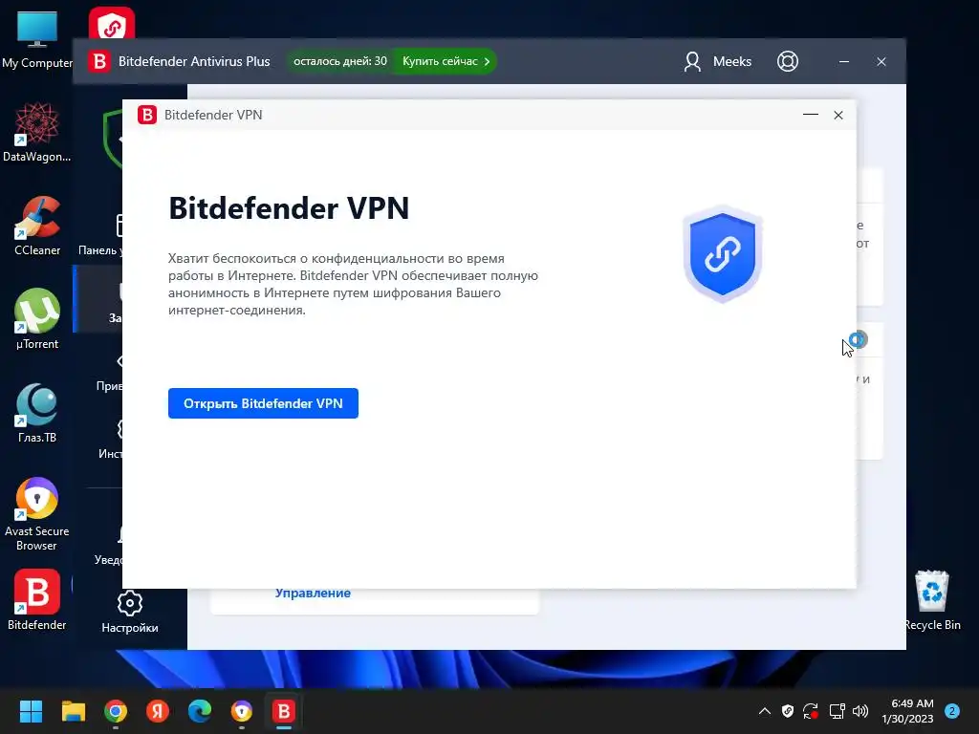979x734 pixels.
Task: Open the Recycle Bin
Action: pos(931,600)
